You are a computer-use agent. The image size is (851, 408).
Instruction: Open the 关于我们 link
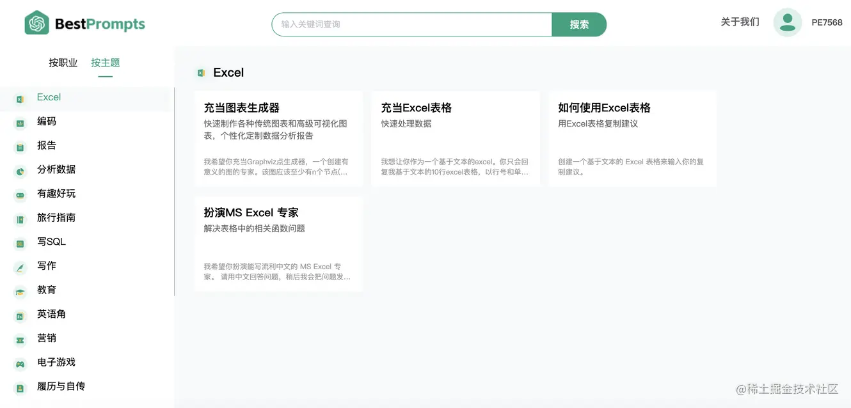740,22
